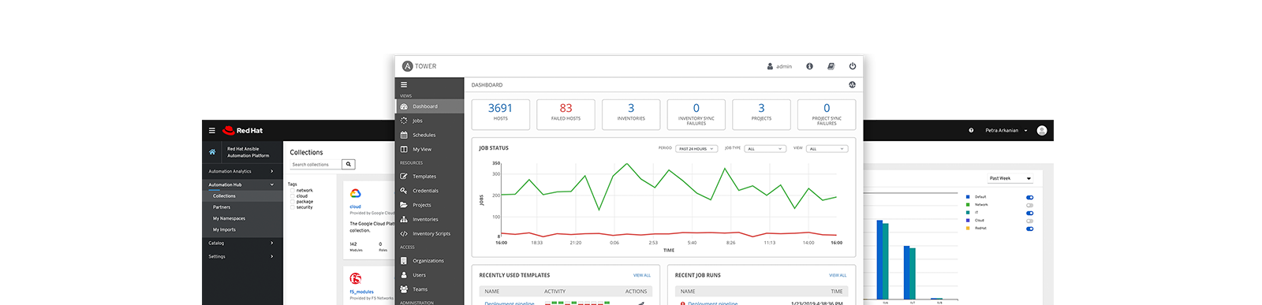The height and width of the screenshot is (305, 1262).
Task: Check the security tag checkbox
Action: coord(292,207)
